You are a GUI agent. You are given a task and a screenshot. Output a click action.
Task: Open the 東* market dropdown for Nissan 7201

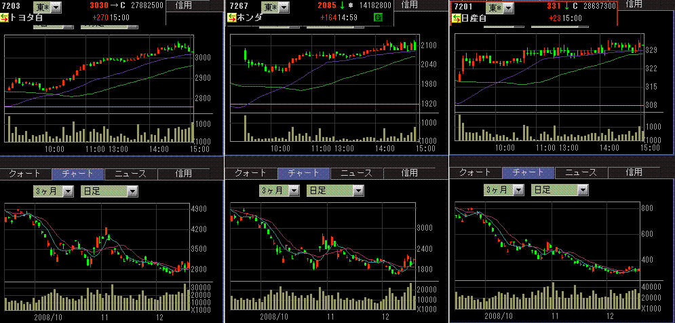(508, 7)
